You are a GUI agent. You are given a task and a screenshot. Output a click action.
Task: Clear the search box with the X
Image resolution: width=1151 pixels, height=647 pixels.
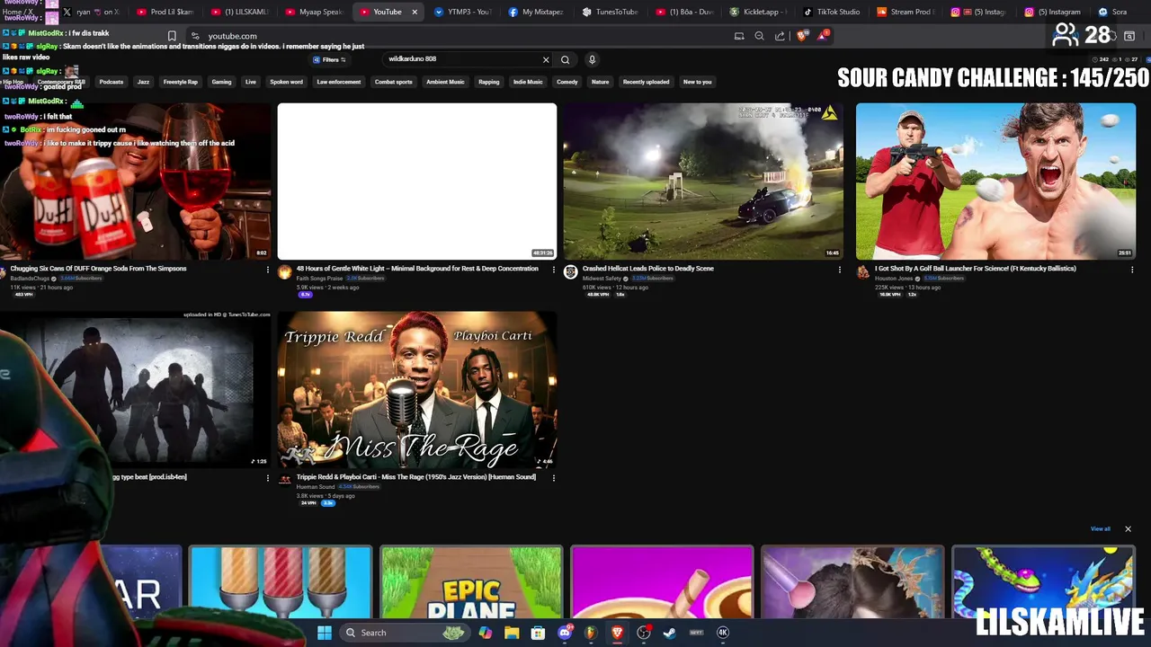point(545,59)
